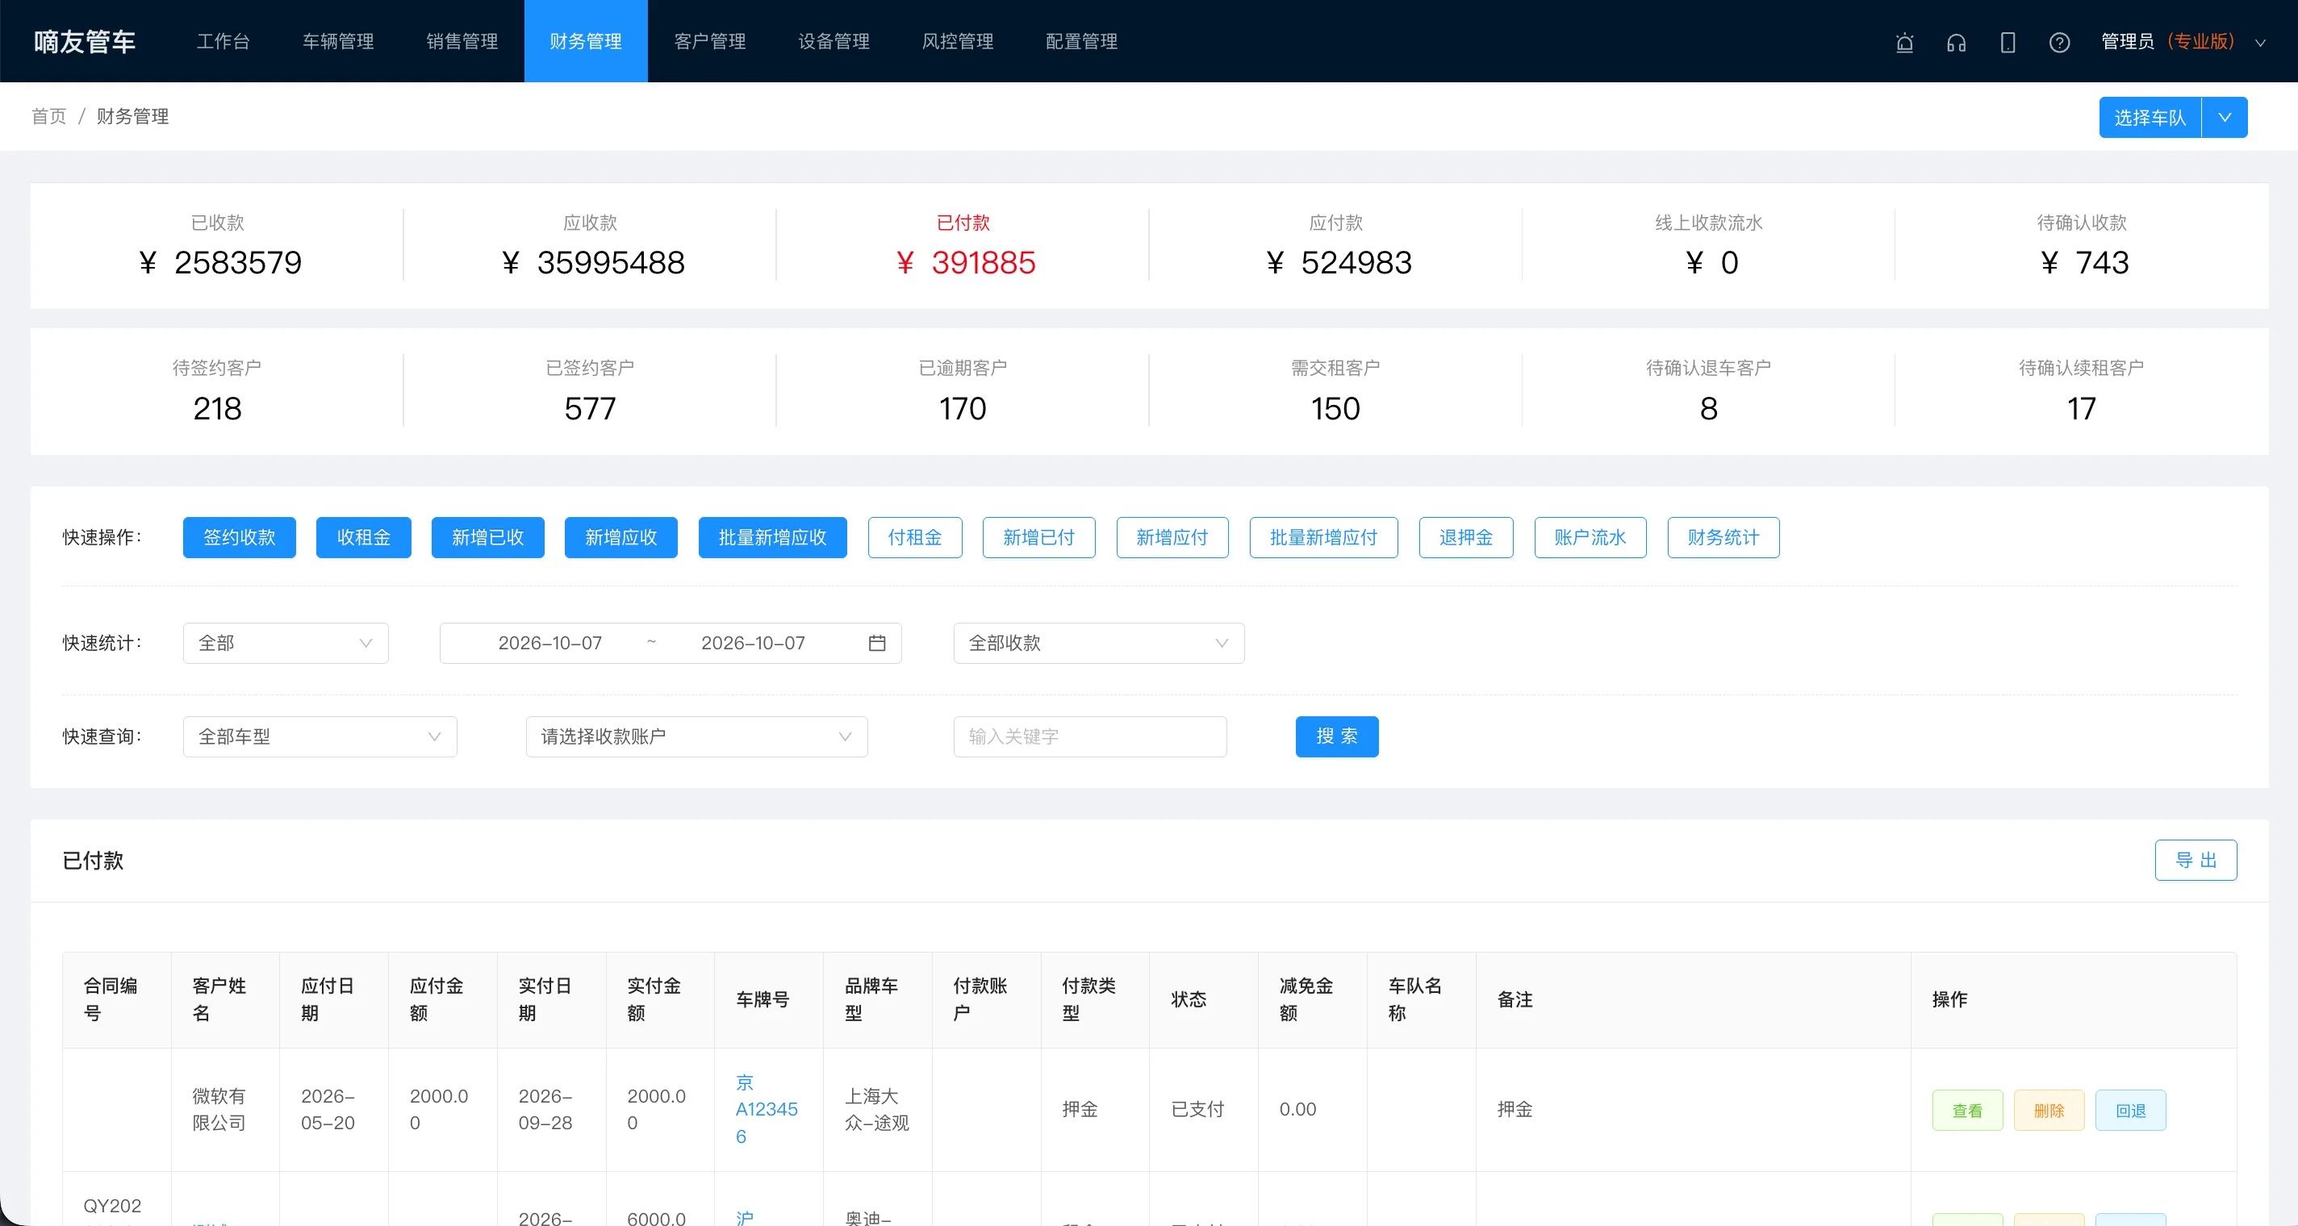Click the keyword search input field
This screenshot has height=1226, width=2298.
click(1090, 736)
